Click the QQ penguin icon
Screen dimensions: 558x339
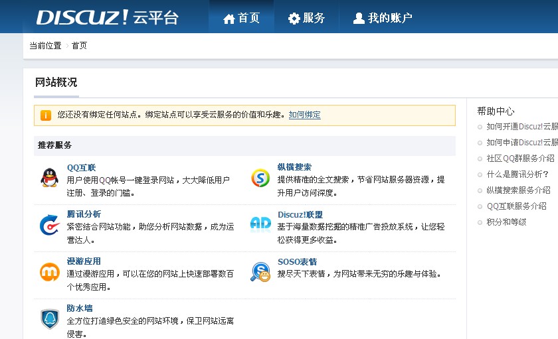49,178
